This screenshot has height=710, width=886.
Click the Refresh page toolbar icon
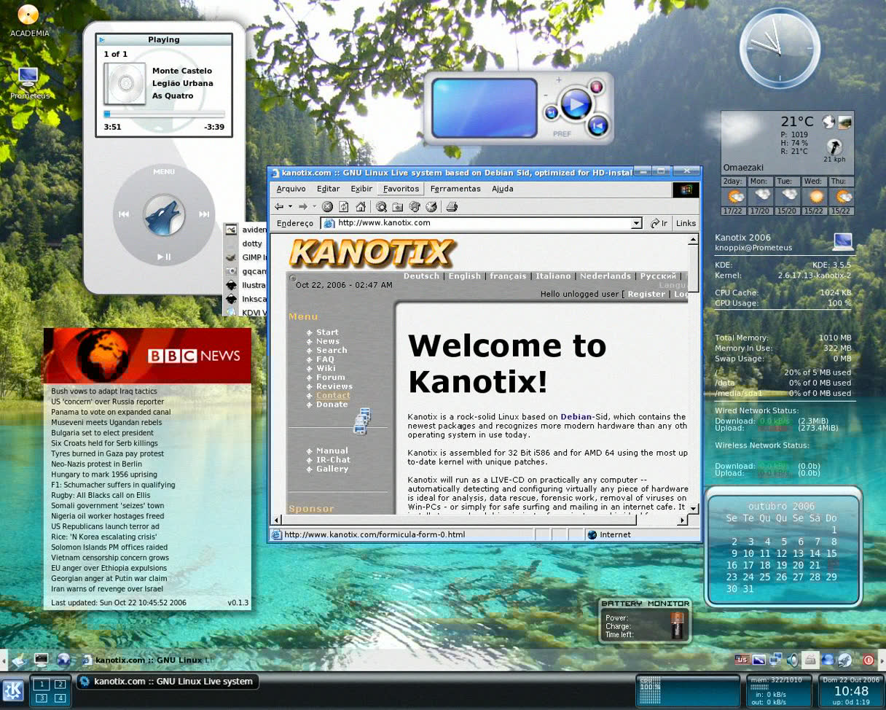(344, 207)
